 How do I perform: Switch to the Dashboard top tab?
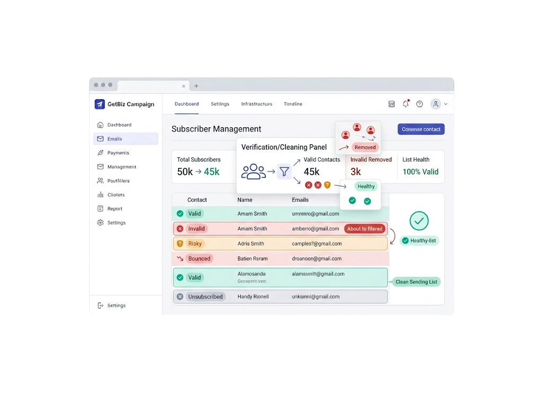point(187,104)
